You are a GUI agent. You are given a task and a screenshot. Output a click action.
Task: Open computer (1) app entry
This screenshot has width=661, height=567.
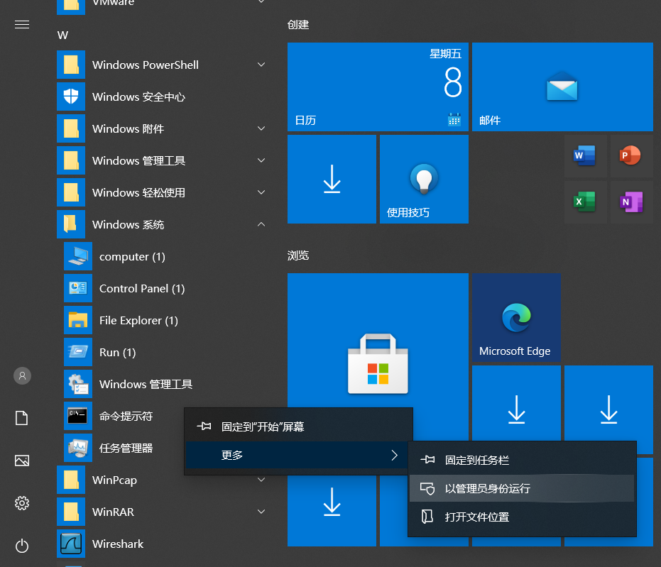tap(165, 257)
